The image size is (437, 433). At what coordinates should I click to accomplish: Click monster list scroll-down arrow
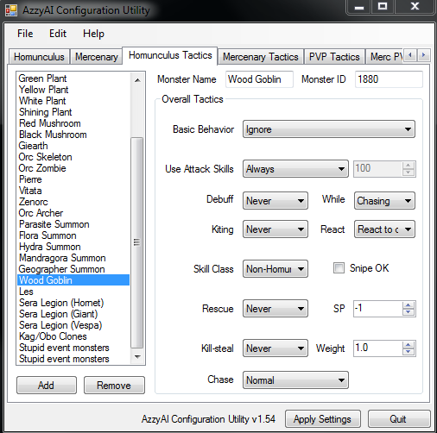(137, 357)
